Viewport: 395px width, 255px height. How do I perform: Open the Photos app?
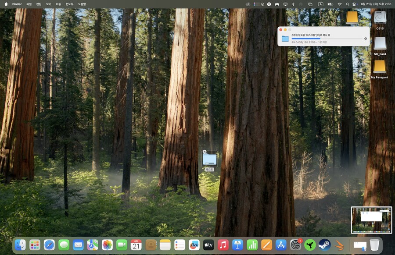108,244
